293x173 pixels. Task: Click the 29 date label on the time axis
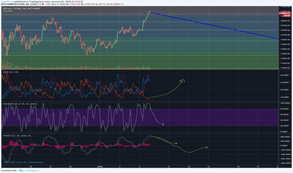(70, 167)
